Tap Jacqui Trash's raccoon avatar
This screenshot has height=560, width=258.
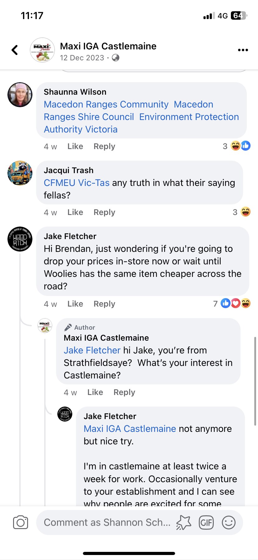click(20, 173)
